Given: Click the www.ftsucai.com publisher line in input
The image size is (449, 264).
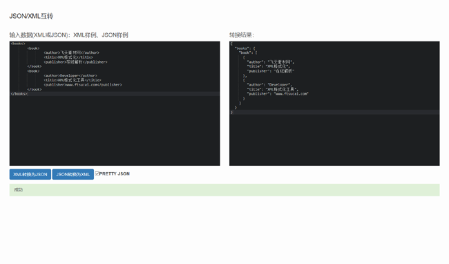Looking at the screenshot, I should tap(83, 85).
